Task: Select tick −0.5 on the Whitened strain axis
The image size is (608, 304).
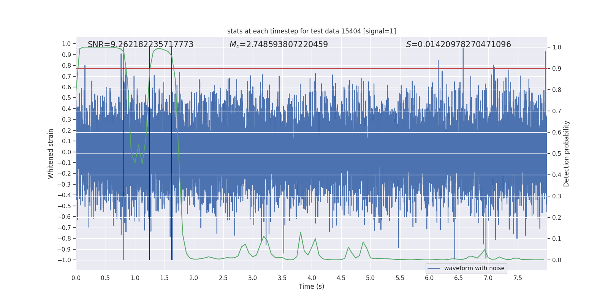Action: [64, 206]
